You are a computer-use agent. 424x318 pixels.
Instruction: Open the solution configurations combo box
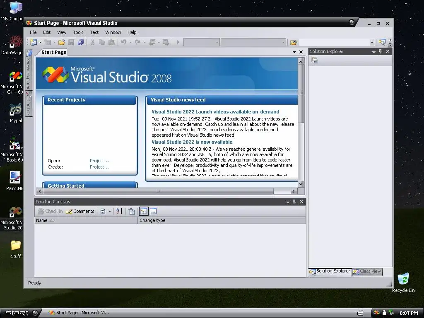[201, 42]
